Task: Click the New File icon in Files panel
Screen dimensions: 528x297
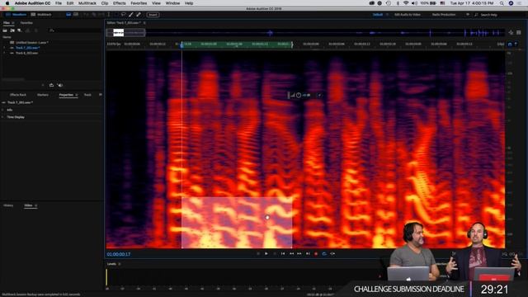Action: [20, 31]
